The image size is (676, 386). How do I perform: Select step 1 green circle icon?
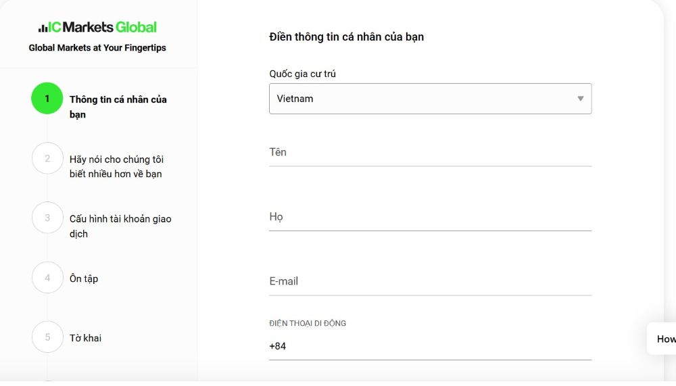[x=47, y=99]
